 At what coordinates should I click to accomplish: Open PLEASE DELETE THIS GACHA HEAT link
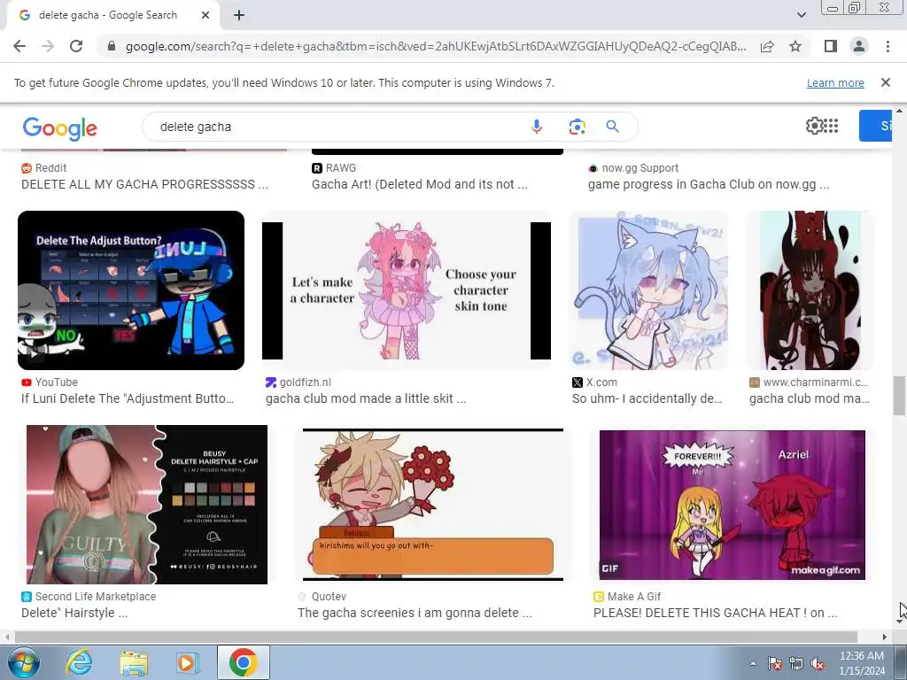(715, 613)
